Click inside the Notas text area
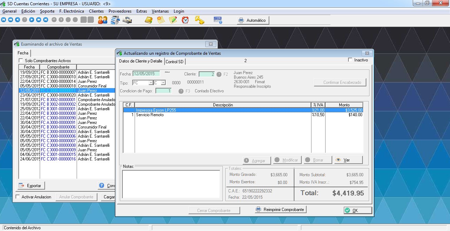450x231 pixels. tap(171, 184)
